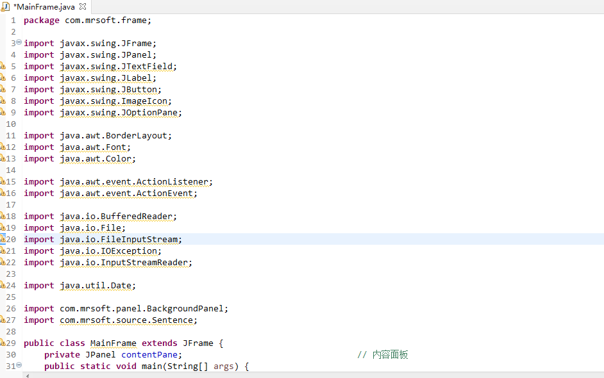Image resolution: width=604 pixels, height=378 pixels.
Task: Click warning marker on line 15 ActionListener import
Action: 3,181
